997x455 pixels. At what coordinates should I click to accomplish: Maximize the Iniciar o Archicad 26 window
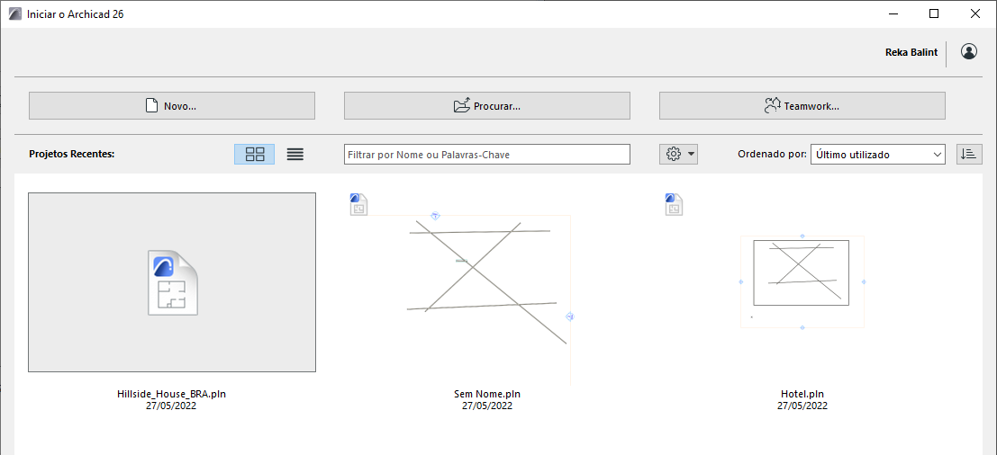point(934,14)
